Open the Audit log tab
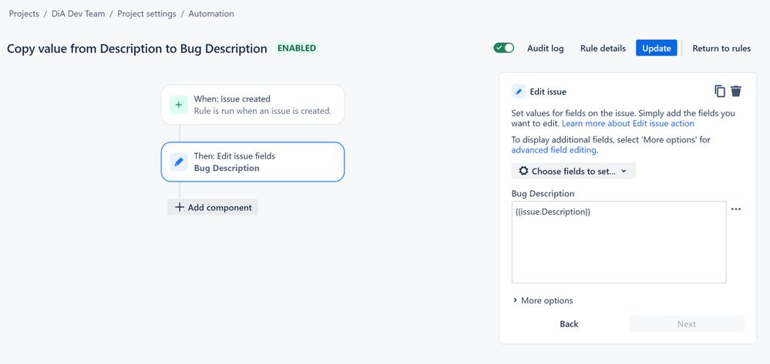This screenshot has height=364, width=770. point(545,48)
